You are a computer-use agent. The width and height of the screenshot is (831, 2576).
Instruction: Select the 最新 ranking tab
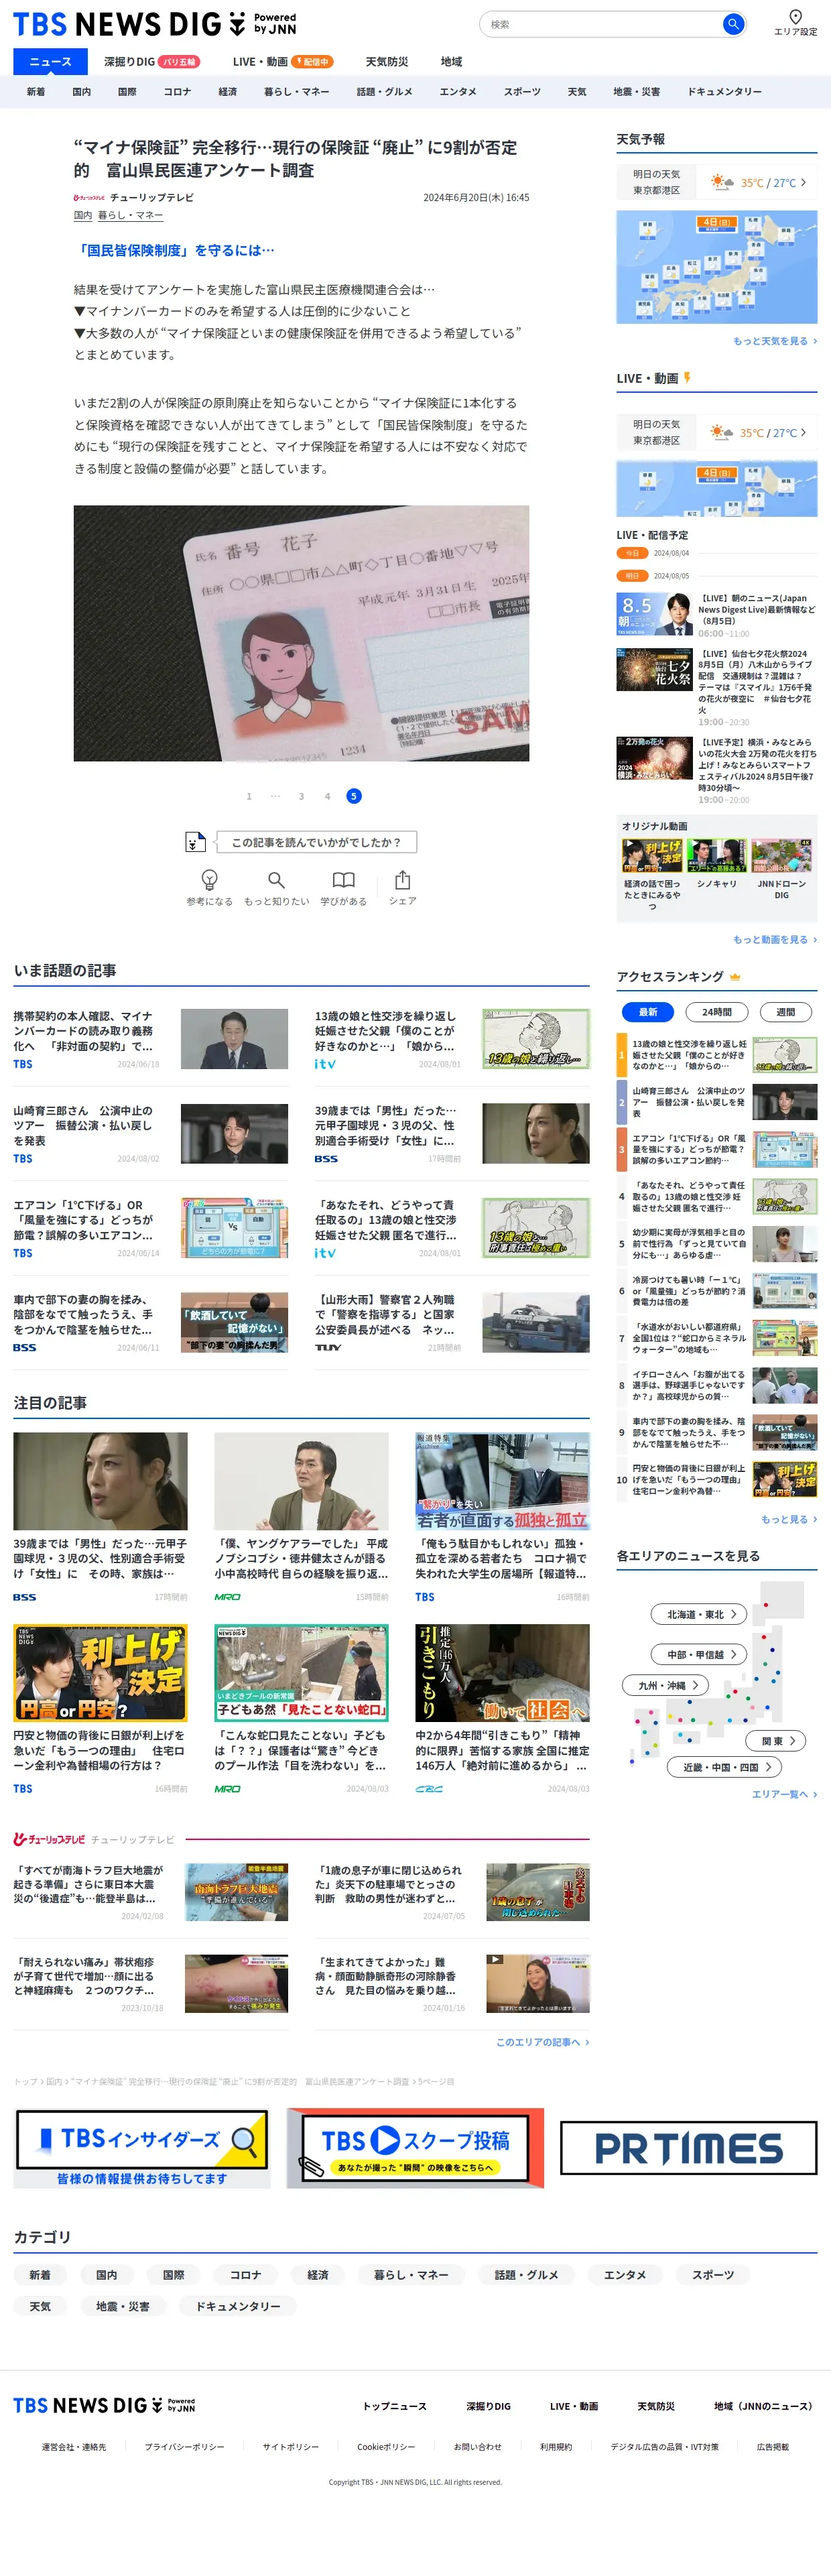[648, 1012]
